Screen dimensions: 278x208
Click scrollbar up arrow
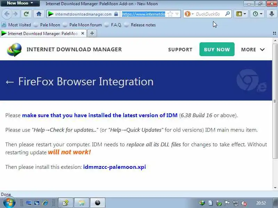click(275, 41)
